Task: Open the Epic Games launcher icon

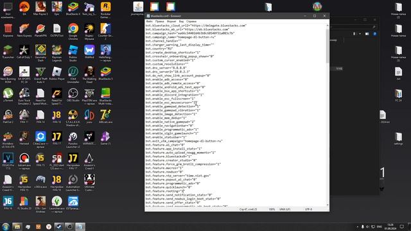Action: (x=57, y=8)
